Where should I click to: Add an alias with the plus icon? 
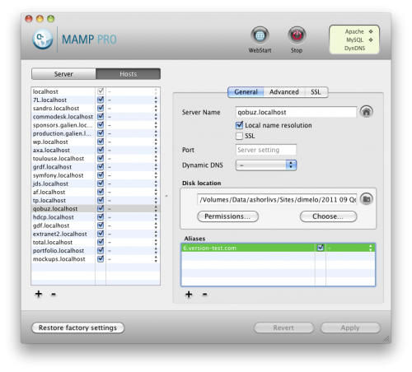(x=189, y=295)
